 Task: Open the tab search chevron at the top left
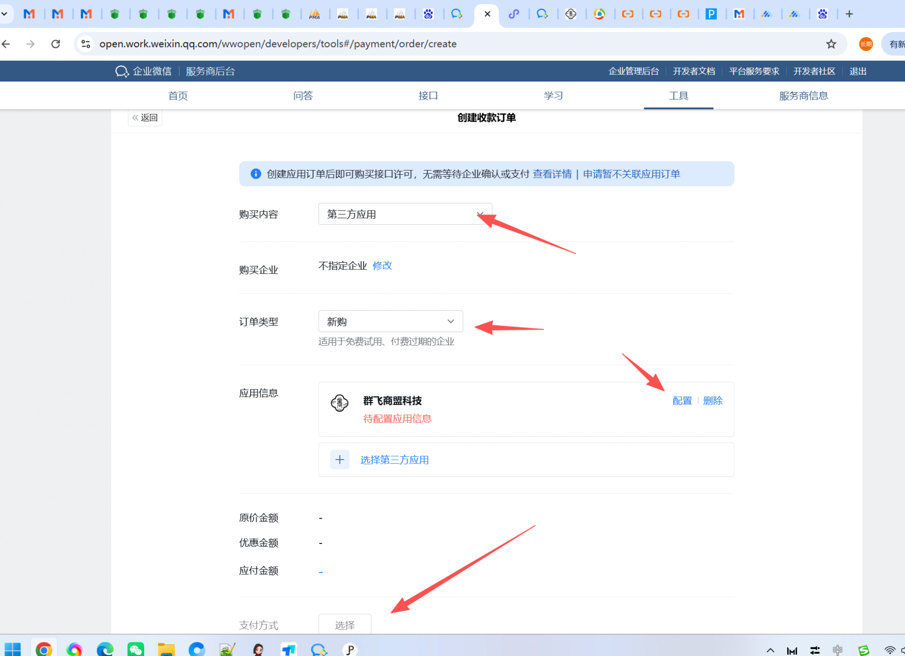pos(4,14)
